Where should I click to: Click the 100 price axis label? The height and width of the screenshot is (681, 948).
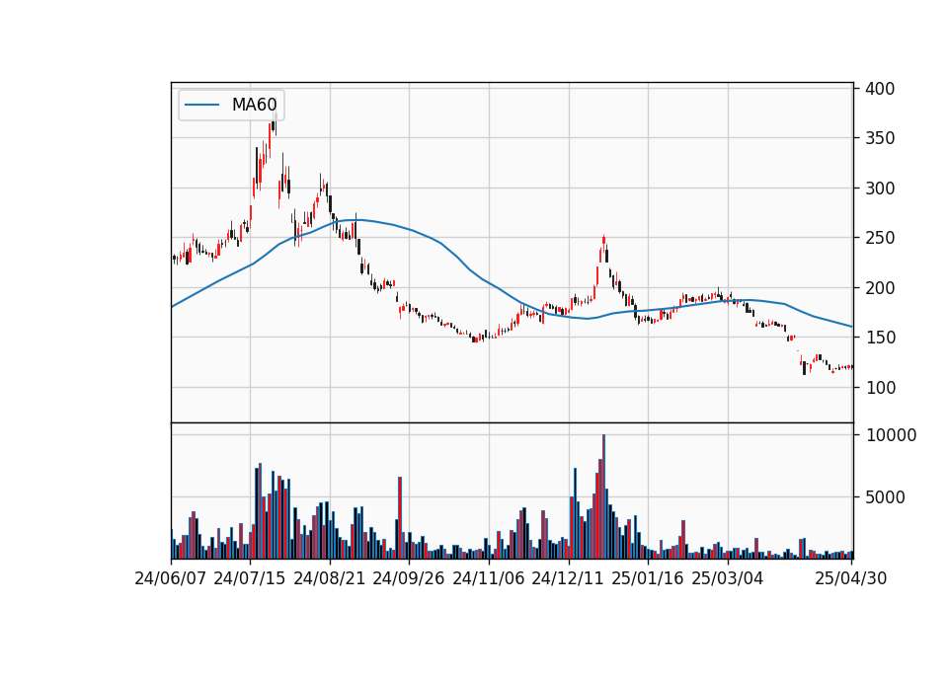pyautogui.click(x=880, y=388)
